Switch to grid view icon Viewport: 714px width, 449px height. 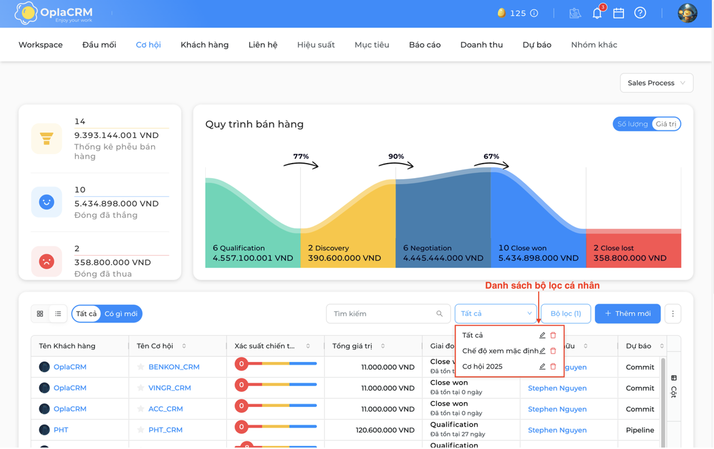[40, 314]
